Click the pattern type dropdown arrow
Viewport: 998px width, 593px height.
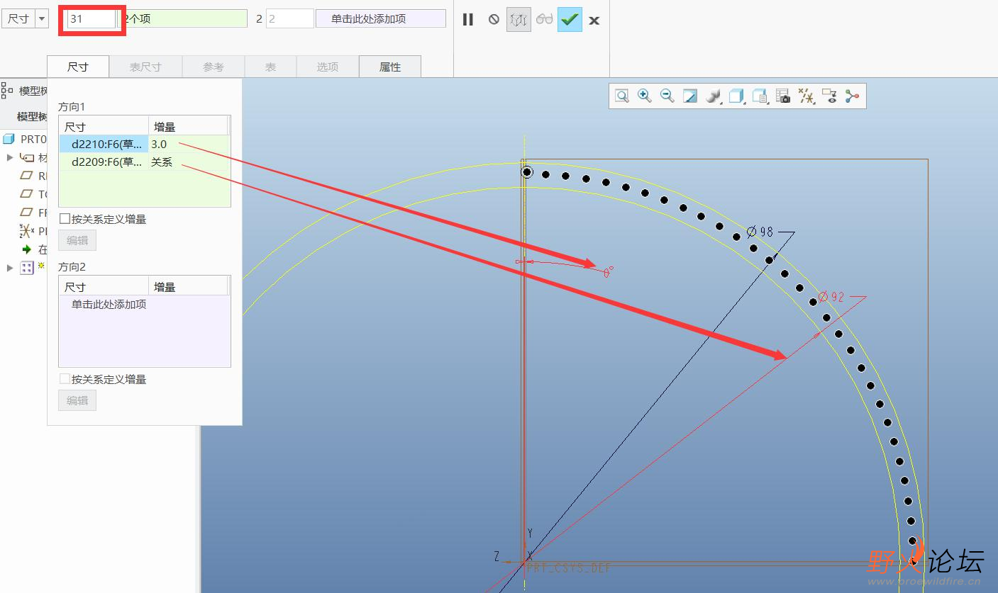[x=41, y=19]
